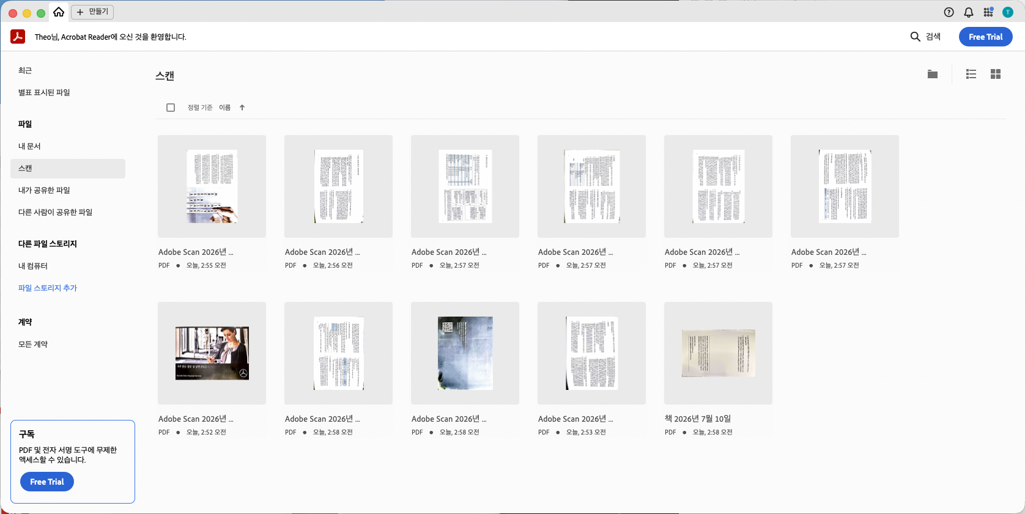Viewport: 1025px width, 514px height.
Task: Toggle the select-all checkbox
Action: pos(171,108)
